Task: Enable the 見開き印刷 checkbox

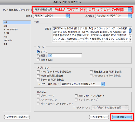Action: (38, 60)
